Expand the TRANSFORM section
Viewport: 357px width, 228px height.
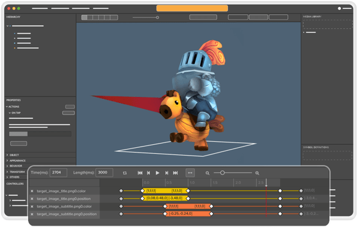(x=7, y=172)
